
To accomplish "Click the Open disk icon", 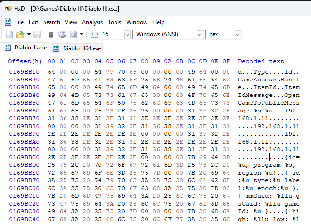I will click(62, 34).
